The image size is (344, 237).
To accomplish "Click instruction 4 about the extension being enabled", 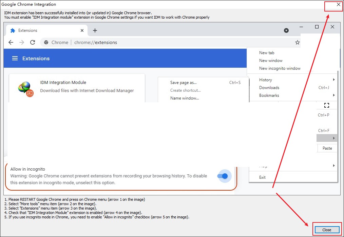I will click(x=73, y=213).
